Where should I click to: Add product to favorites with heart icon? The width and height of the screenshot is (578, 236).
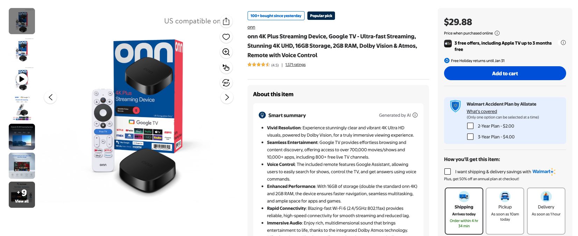click(226, 37)
